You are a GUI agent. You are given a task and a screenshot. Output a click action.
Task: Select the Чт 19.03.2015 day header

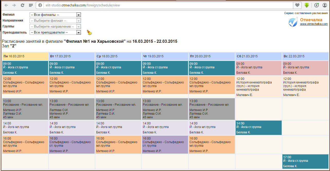click(x=165, y=56)
